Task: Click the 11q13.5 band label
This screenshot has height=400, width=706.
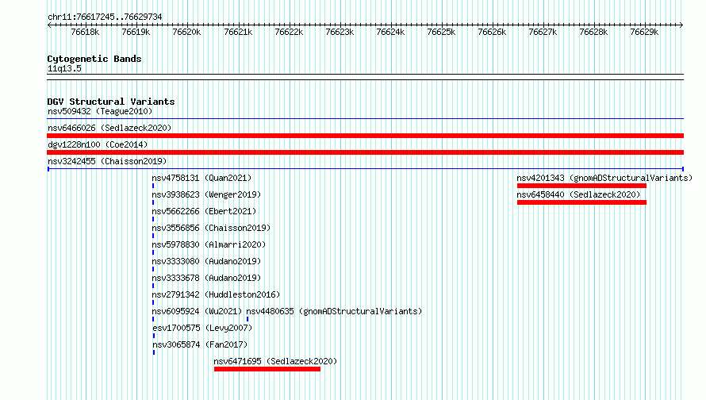Action: tap(64, 68)
